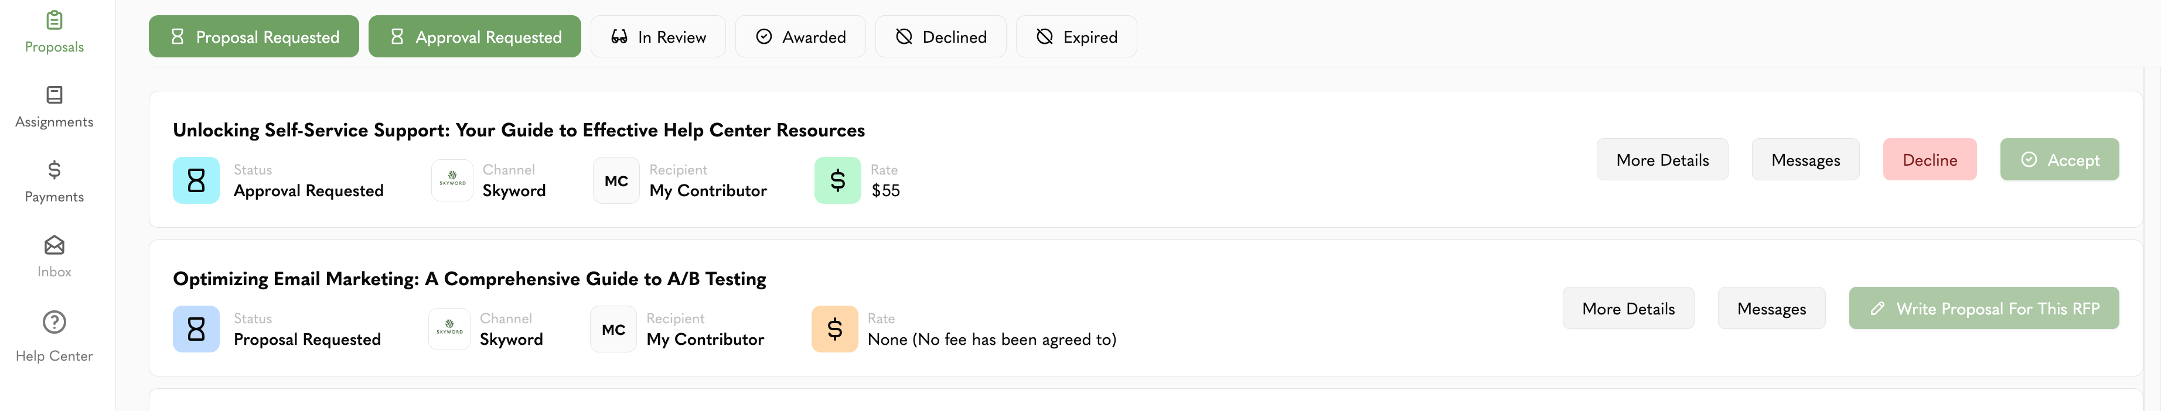The image size is (2161, 411).
Task: Toggle the Proposal Requested filter
Action: click(253, 36)
